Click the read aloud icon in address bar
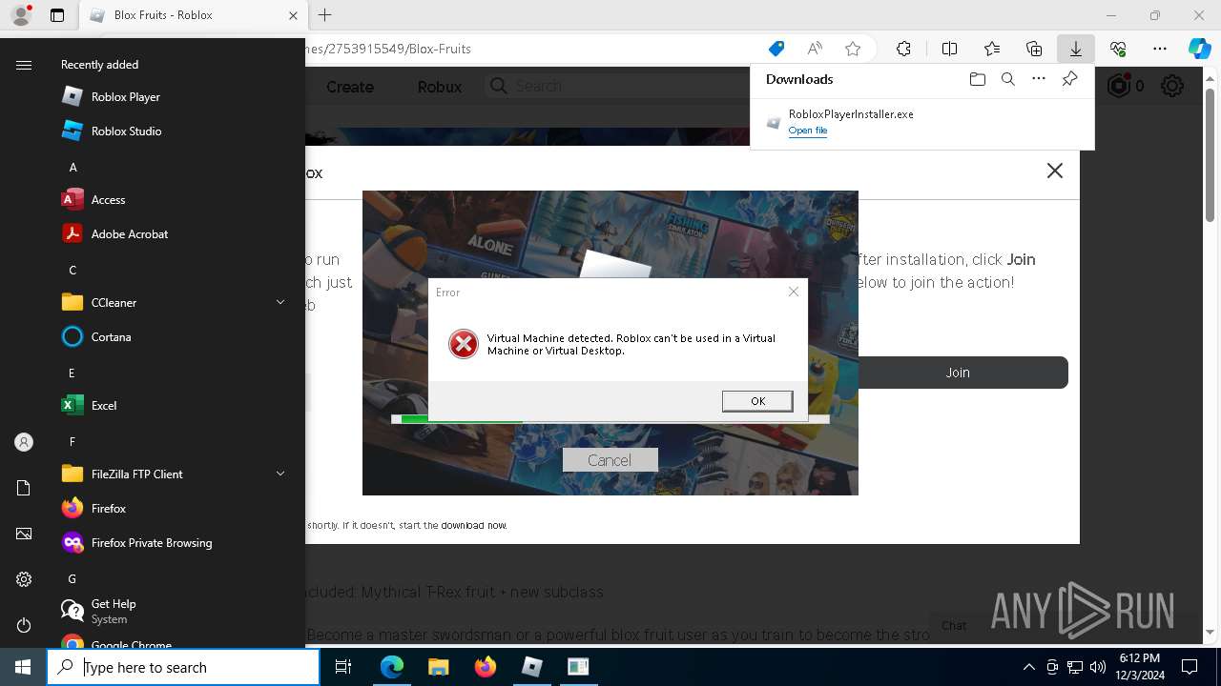Screen dimensions: 1221x686 pyautogui.click(x=815, y=49)
